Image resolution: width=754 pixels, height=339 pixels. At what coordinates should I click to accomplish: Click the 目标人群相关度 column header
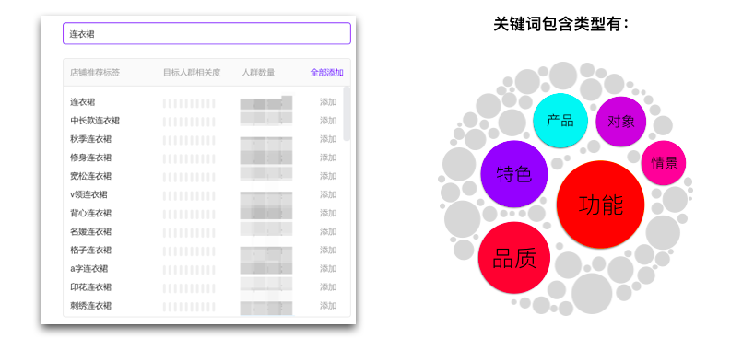[192, 73]
